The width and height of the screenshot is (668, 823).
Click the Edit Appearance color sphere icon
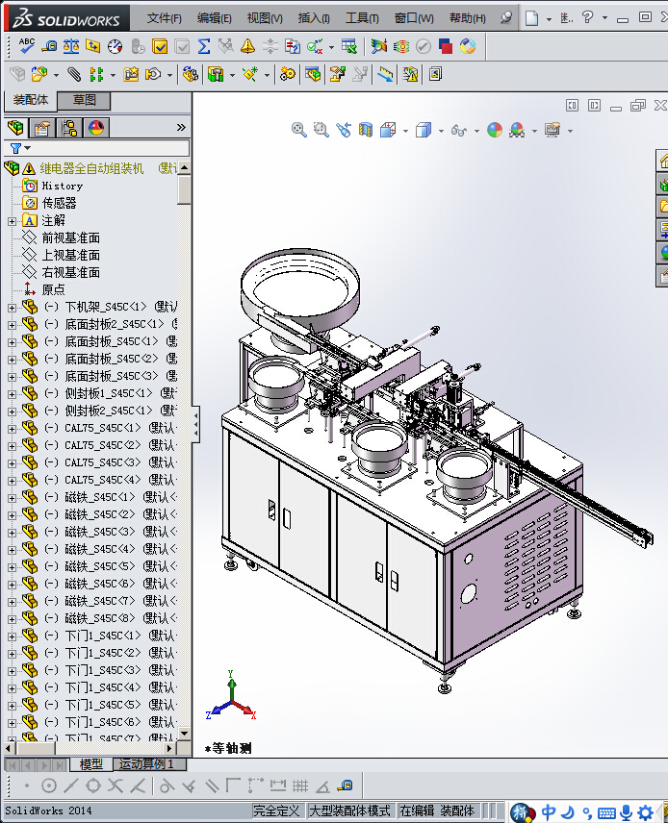click(494, 130)
